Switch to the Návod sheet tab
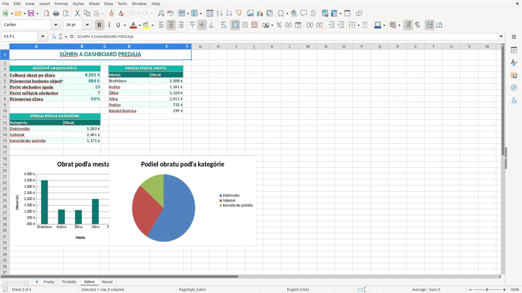The image size is (522, 293). 107,282
